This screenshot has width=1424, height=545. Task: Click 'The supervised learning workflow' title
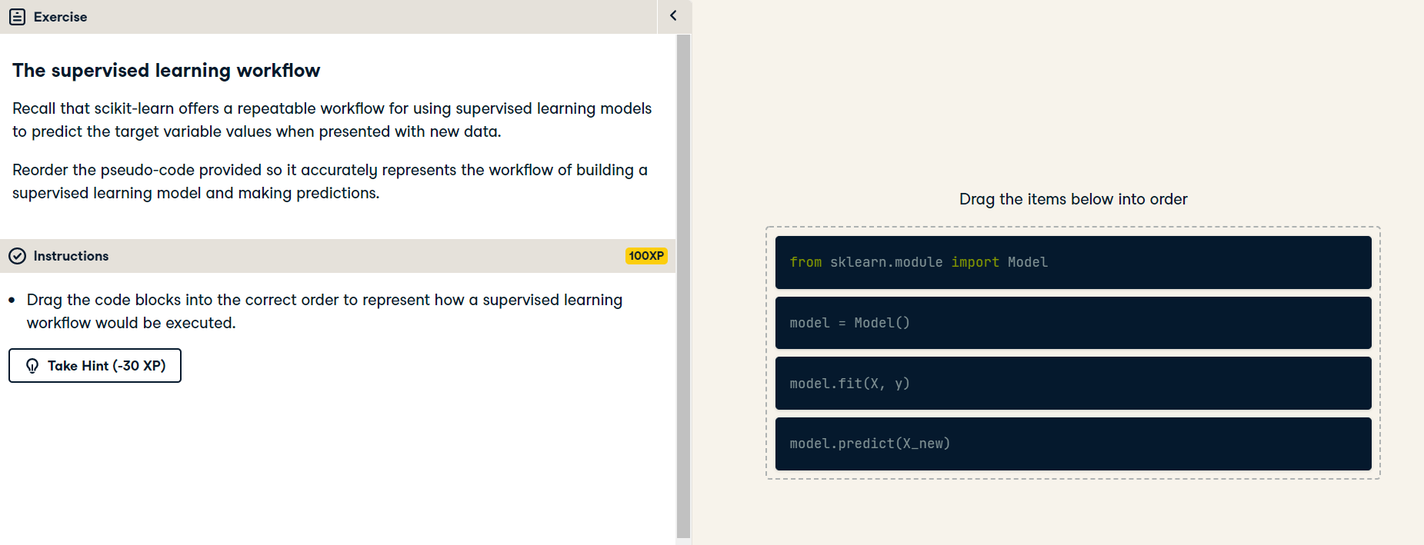[x=166, y=71]
